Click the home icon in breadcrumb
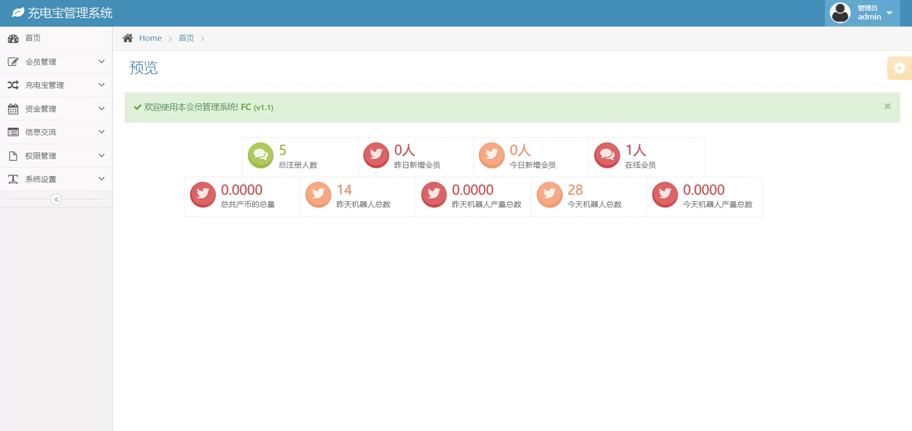 pos(128,38)
